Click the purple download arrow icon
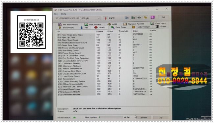214x123 pixels. 152,17
